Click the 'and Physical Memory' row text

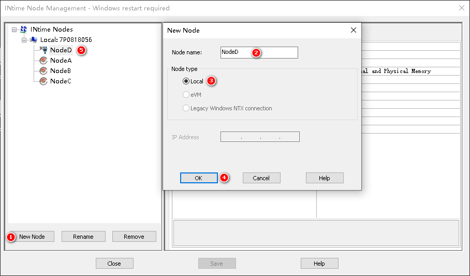click(401, 71)
